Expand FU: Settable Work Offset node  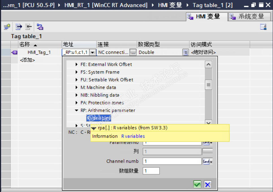pos(76,80)
